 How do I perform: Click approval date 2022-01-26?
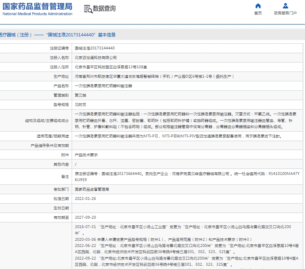86,199
